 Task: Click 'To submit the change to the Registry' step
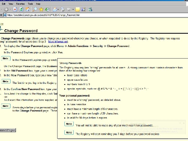31,94
